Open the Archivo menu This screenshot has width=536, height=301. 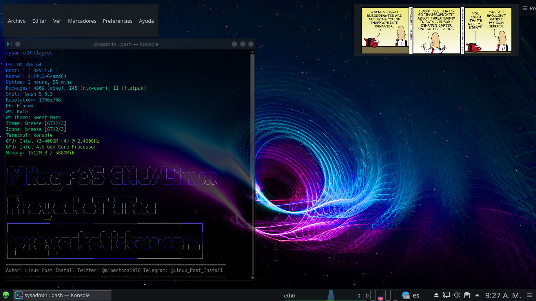17,21
